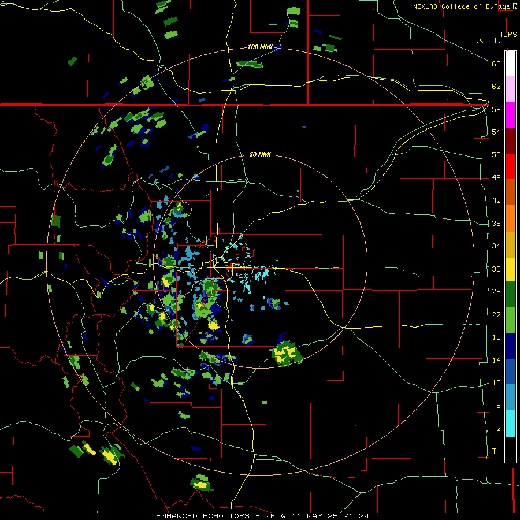Click the 6 legend value label
The image size is (520, 520).
[498, 405]
